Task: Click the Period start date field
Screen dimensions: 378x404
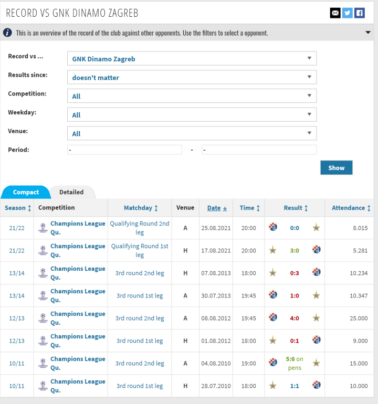Action: (x=124, y=150)
